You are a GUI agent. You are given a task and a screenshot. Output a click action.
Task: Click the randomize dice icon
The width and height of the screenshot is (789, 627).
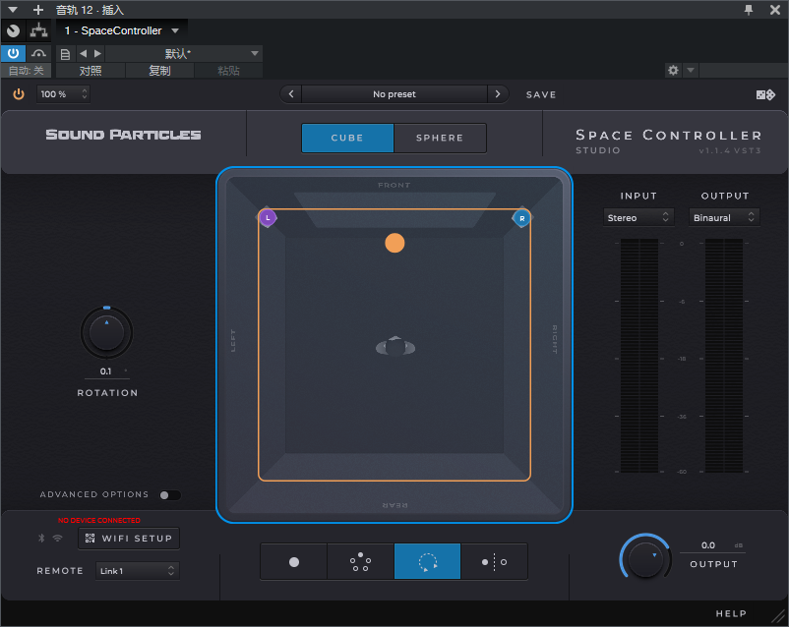(765, 94)
